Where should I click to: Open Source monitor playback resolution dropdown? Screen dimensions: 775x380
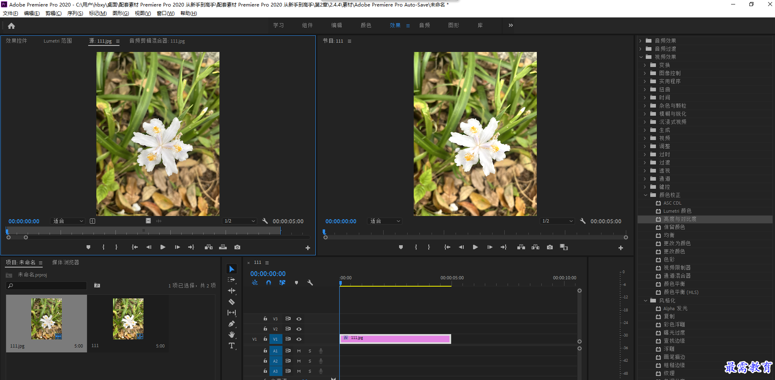coord(240,221)
